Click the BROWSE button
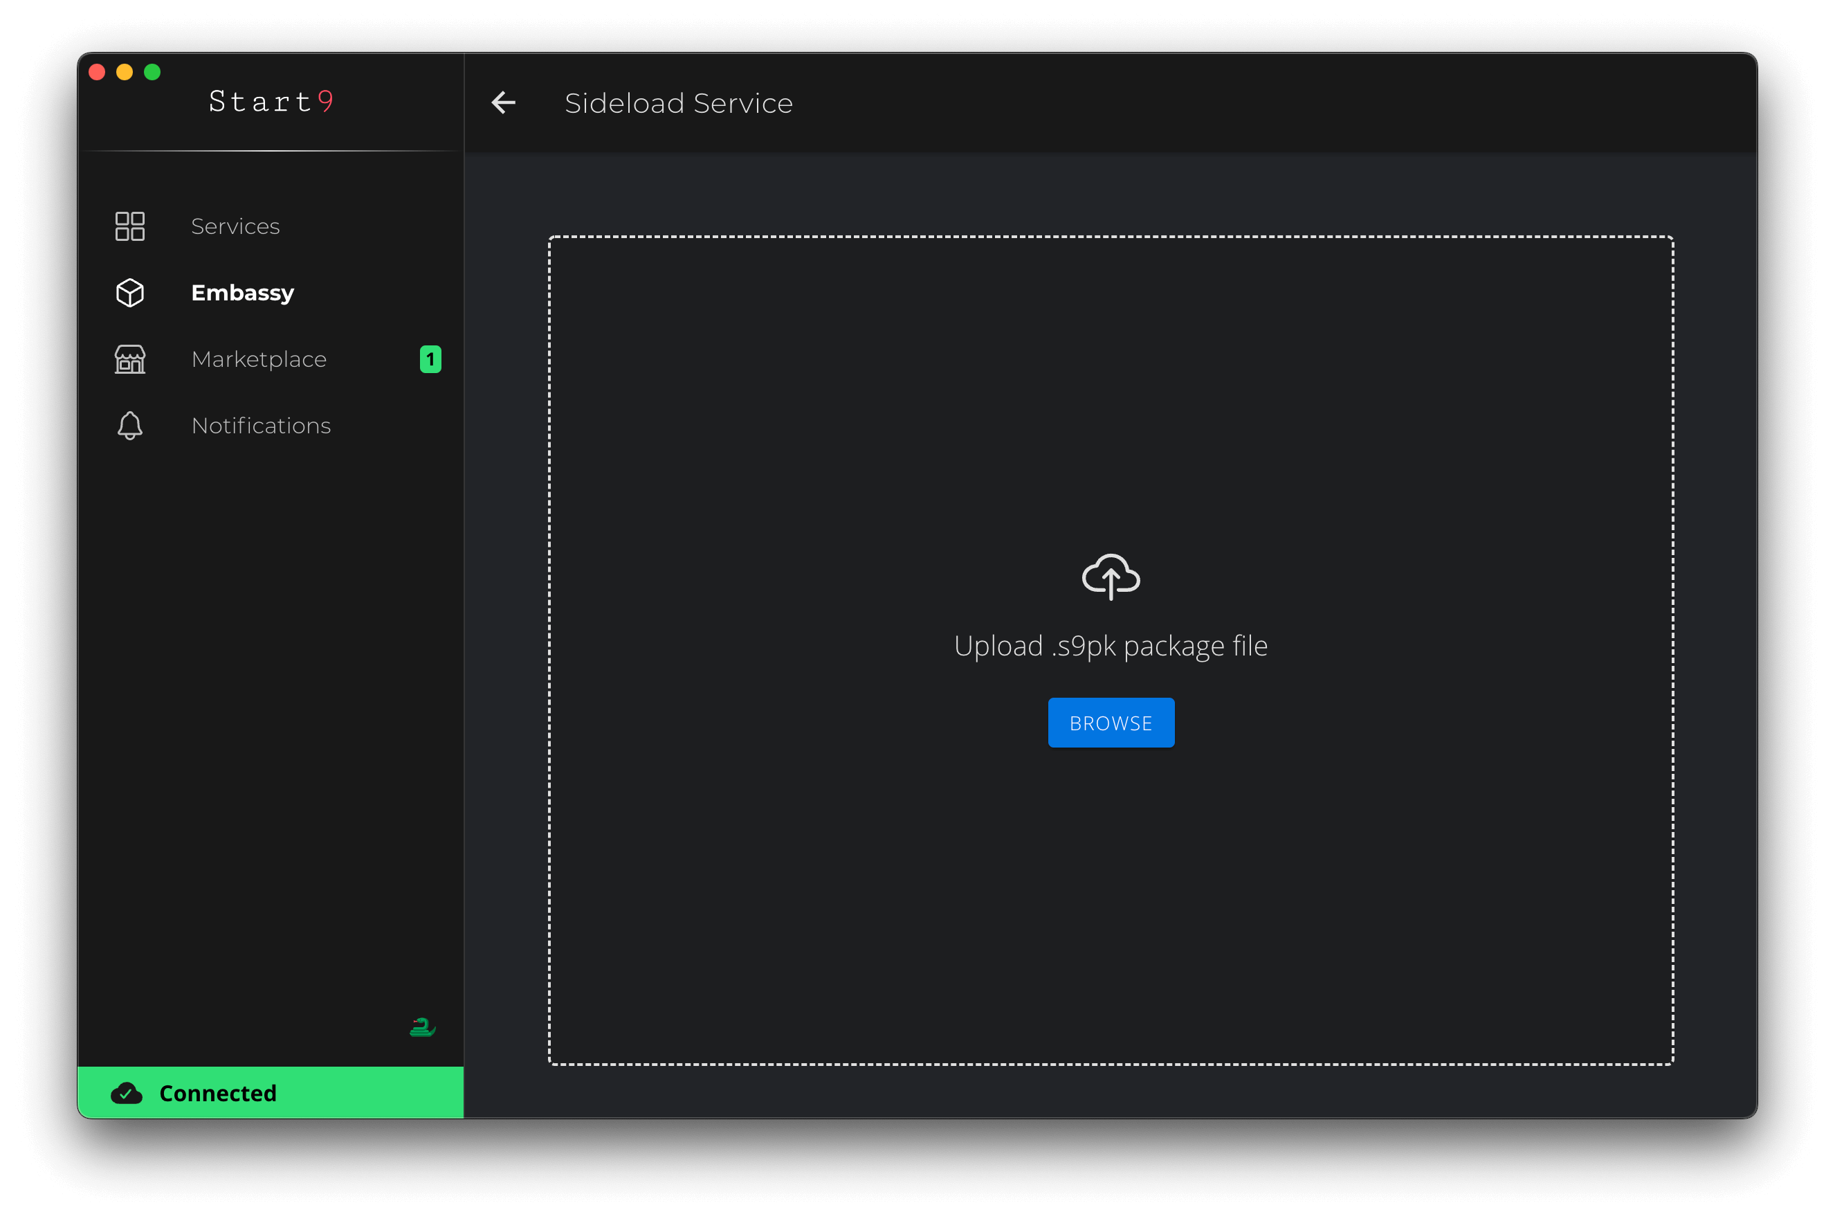This screenshot has height=1221, width=1835. (1111, 723)
